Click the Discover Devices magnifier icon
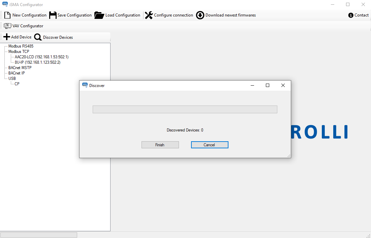Screen dimensions: 371x238 38,37
